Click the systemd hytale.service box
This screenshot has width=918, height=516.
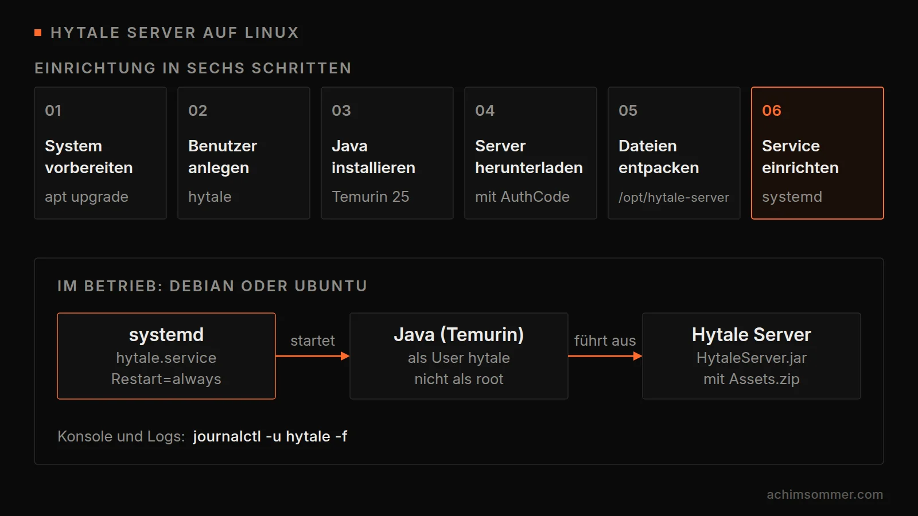click(x=166, y=356)
